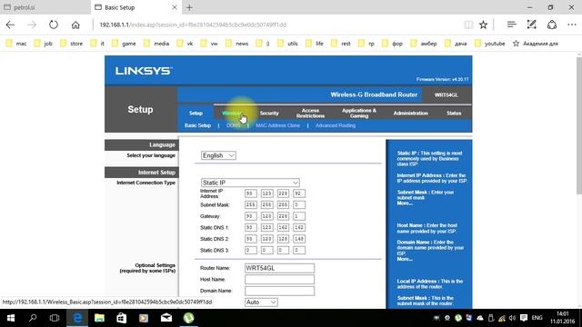Open Applications & Gaming tab

click(359, 113)
